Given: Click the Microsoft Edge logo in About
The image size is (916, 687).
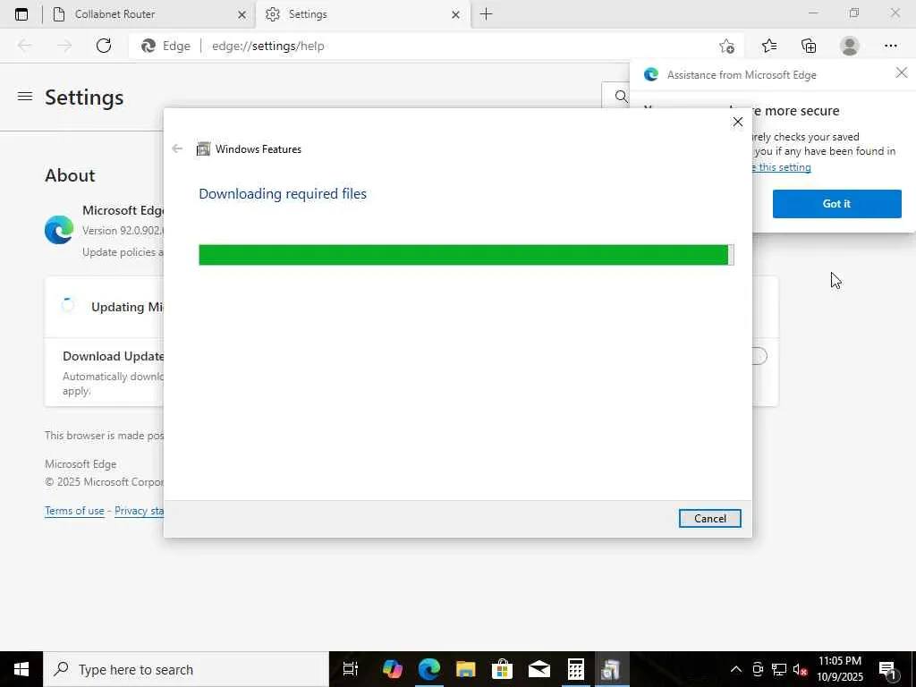Looking at the screenshot, I should coord(59,230).
